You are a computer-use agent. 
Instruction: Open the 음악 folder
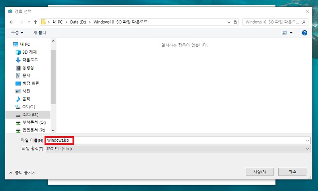(23, 99)
